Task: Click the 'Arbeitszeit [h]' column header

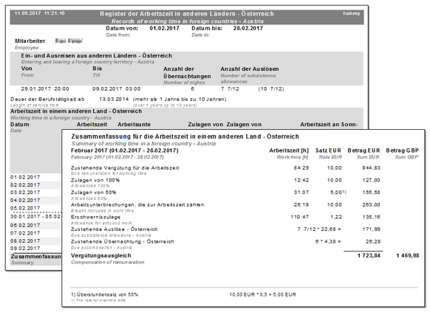Action: pyautogui.click(x=289, y=150)
